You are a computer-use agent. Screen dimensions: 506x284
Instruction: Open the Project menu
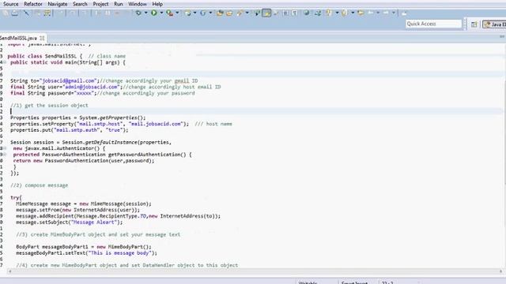click(x=100, y=4)
